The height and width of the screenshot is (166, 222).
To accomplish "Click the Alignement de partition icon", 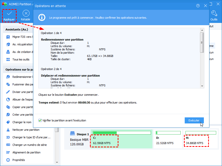I will pos(8,152).
